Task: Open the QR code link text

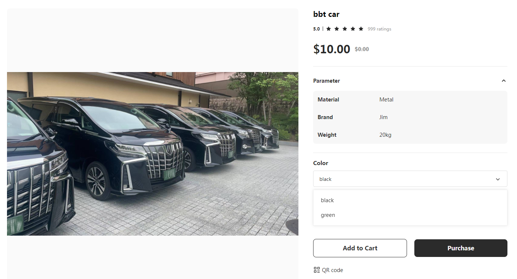Action: pyautogui.click(x=332, y=270)
